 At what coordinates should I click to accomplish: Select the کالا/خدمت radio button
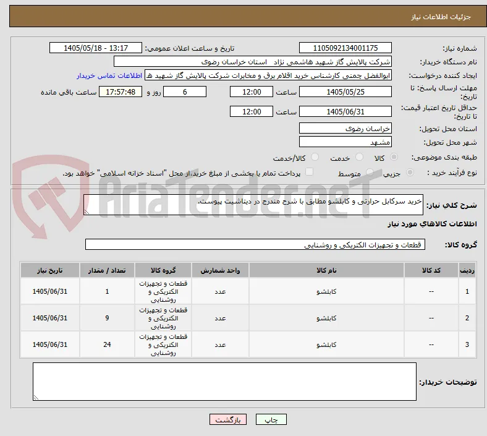pos(315,157)
